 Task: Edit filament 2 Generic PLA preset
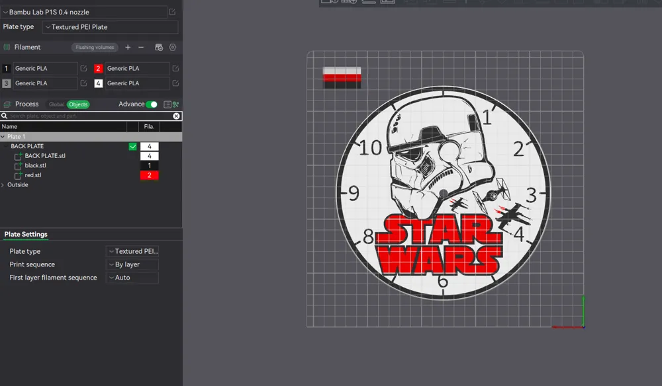coord(175,68)
